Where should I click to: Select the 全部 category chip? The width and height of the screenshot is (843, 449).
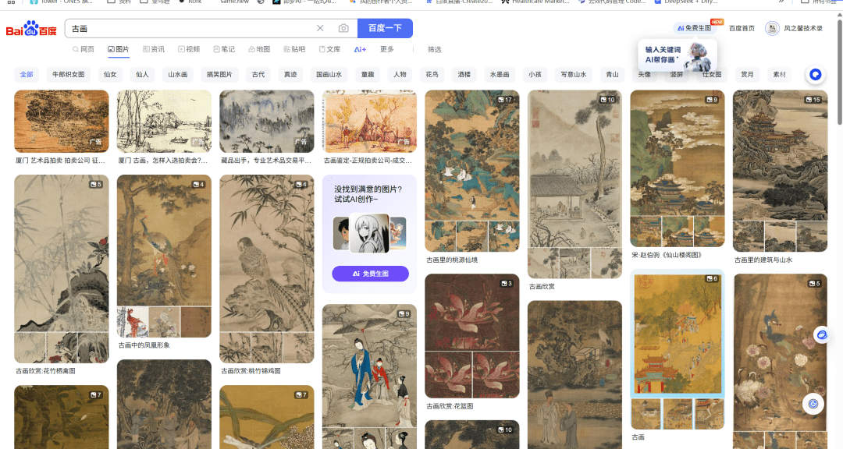click(x=27, y=75)
